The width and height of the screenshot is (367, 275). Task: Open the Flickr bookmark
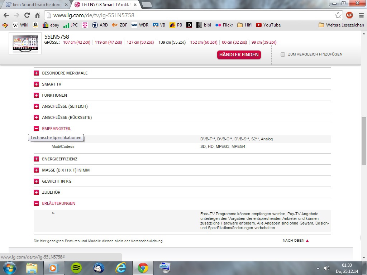point(224,25)
